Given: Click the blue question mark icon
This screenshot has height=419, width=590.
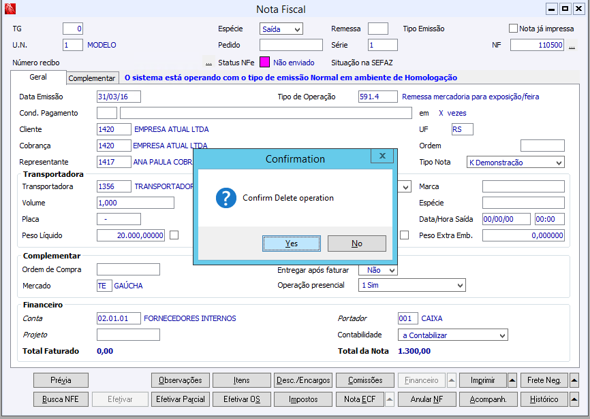Looking at the screenshot, I should click(226, 198).
